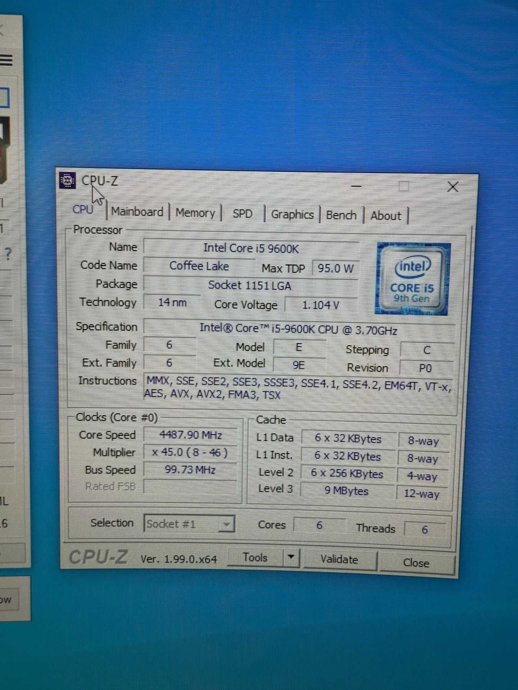Click the 4-way Level 2 associativity value

[422, 476]
